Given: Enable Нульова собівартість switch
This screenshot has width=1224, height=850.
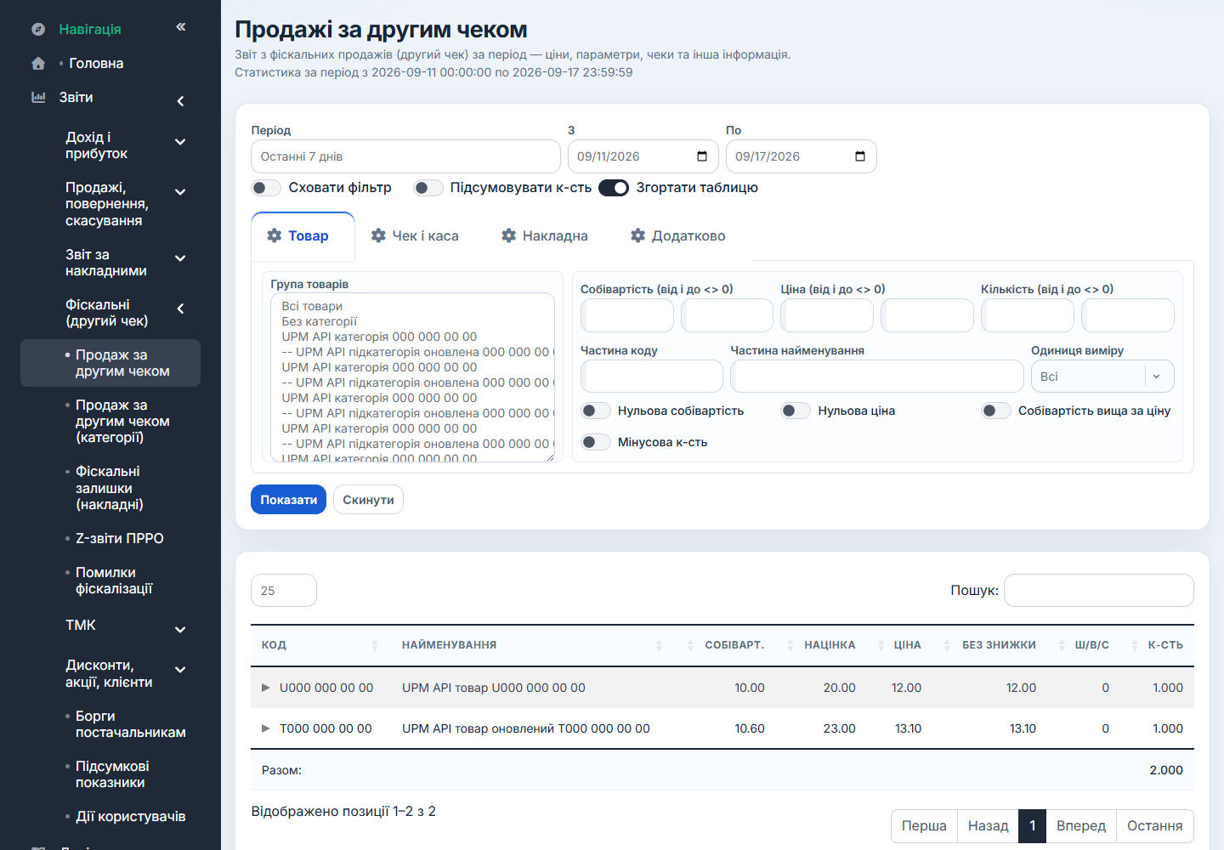Looking at the screenshot, I should point(596,411).
